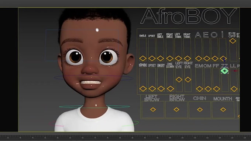Click the MOUNTH diamond control
The width and height of the screenshot is (251, 141).
point(223,110)
